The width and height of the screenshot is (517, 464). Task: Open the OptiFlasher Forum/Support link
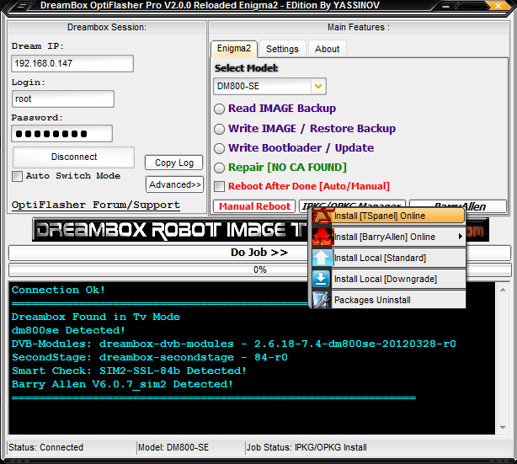pyautogui.click(x=96, y=205)
